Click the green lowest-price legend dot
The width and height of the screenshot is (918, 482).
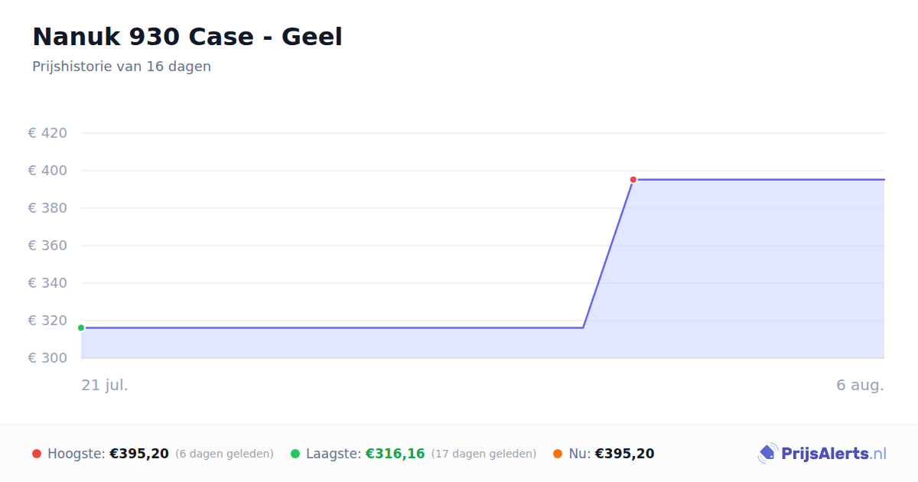(295, 454)
